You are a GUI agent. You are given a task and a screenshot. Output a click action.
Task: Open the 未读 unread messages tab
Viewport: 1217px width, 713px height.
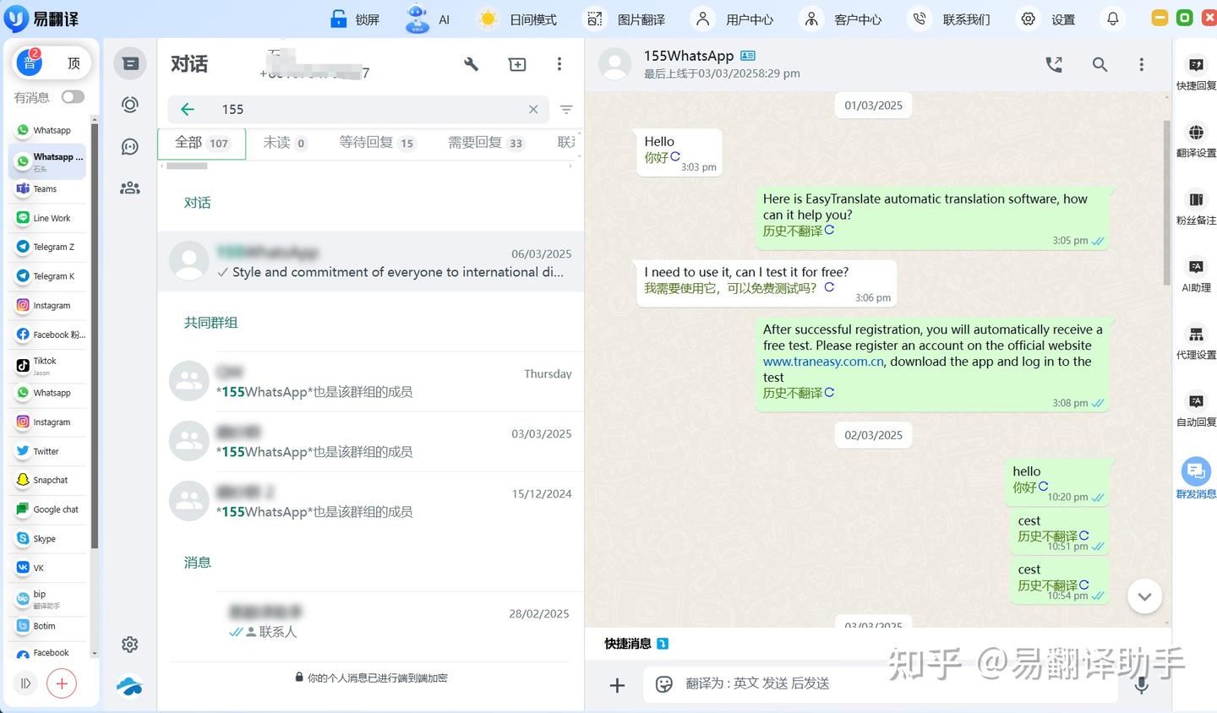point(284,143)
